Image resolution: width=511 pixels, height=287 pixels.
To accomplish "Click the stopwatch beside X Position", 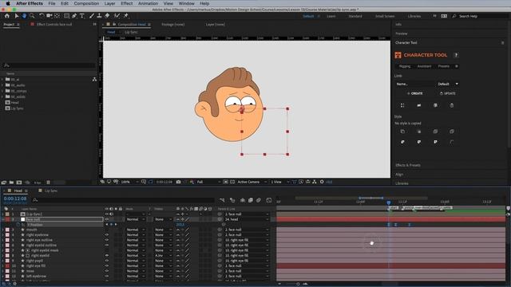I will coord(18,225).
